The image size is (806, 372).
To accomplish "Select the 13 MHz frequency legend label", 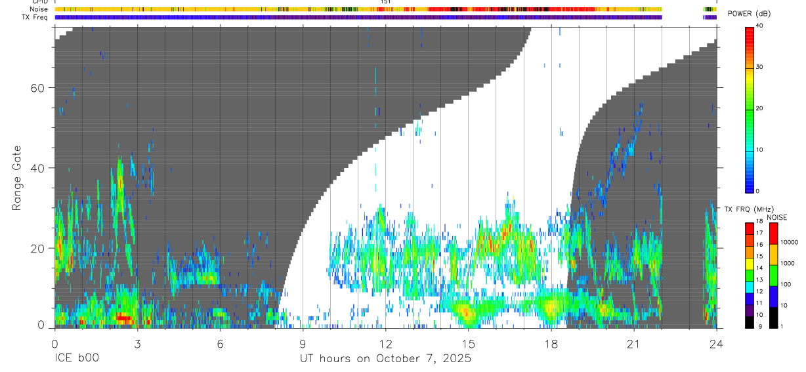I will [x=760, y=280].
